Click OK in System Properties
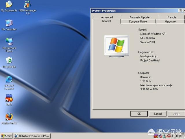This screenshot has width=185, height=139. tap(139, 114)
